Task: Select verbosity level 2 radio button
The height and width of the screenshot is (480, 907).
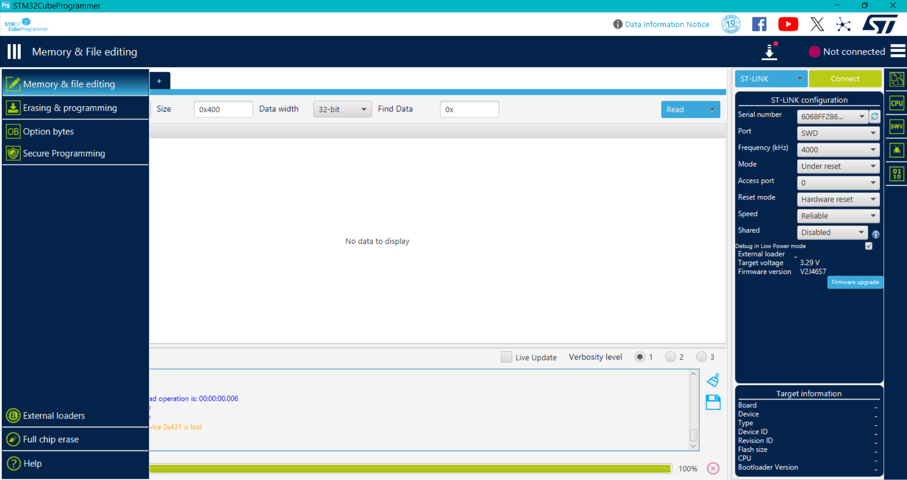Action: click(670, 357)
